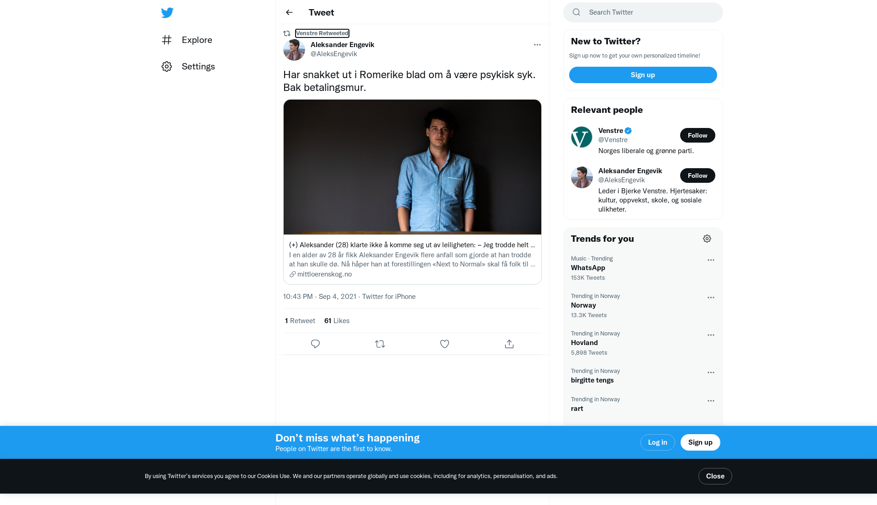877x505 pixels.
Task: Open Aleksander Engevik name on tweet
Action: tap(342, 45)
